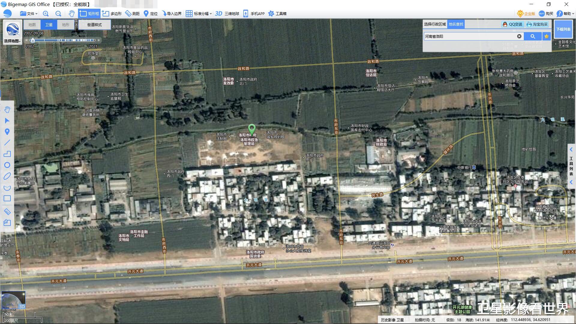The width and height of the screenshot is (576, 324).
Task: Select the ellipse drawing tool
Action: tap(7, 176)
